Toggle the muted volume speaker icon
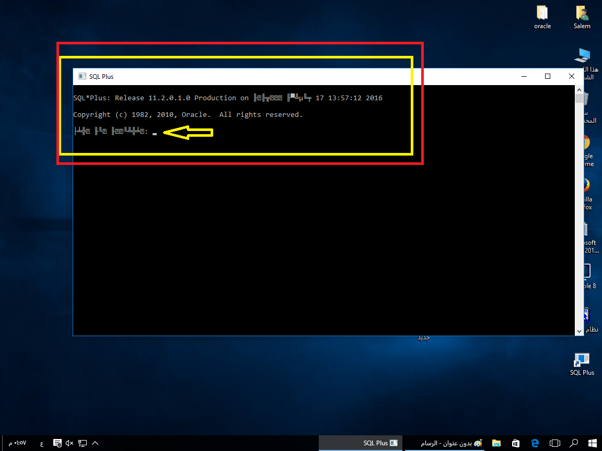This screenshot has height=451, width=602. click(70, 443)
